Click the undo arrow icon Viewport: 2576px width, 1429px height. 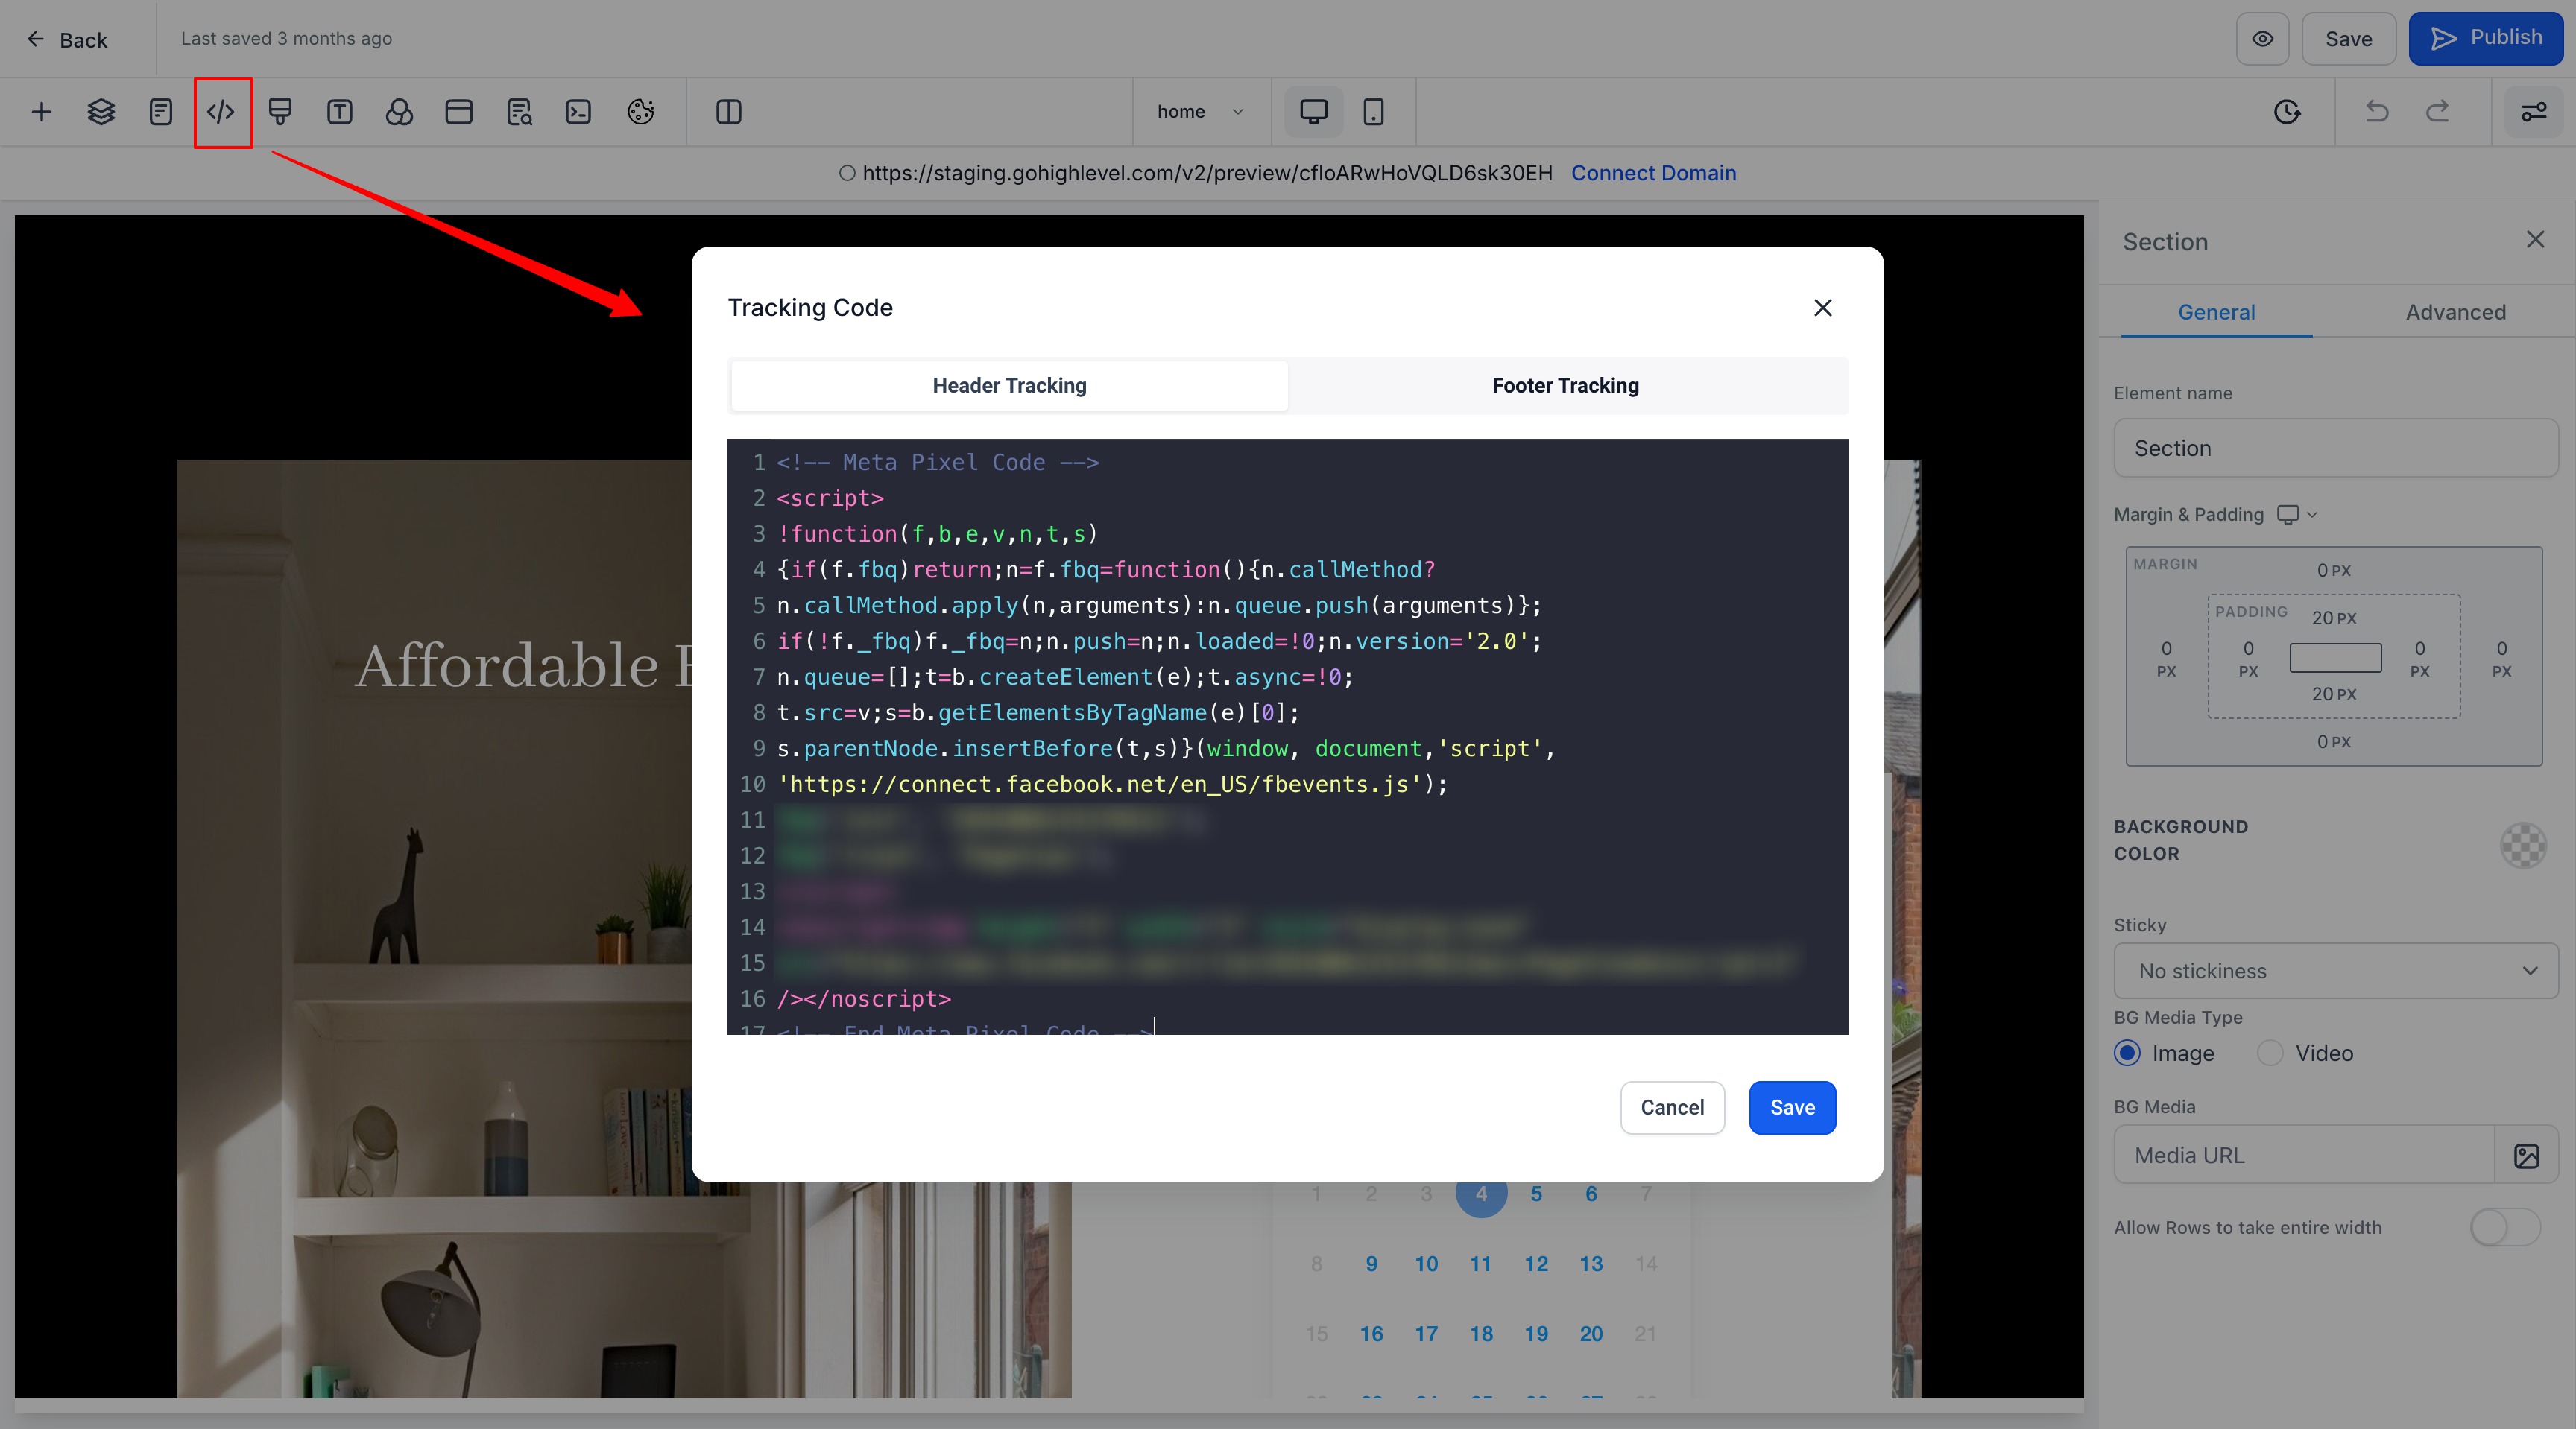click(x=2377, y=112)
